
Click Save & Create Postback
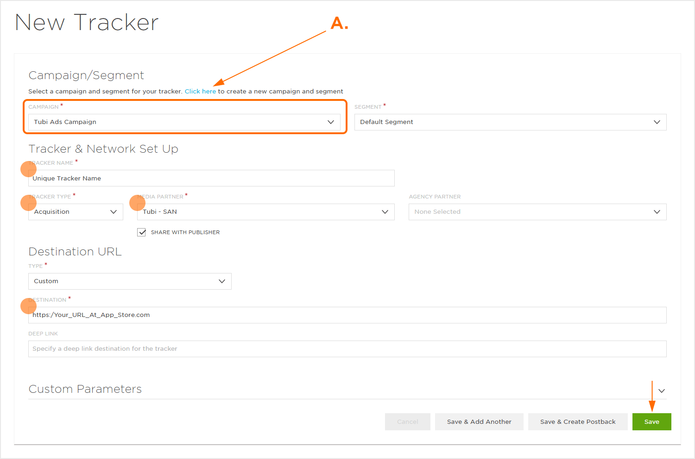(578, 422)
